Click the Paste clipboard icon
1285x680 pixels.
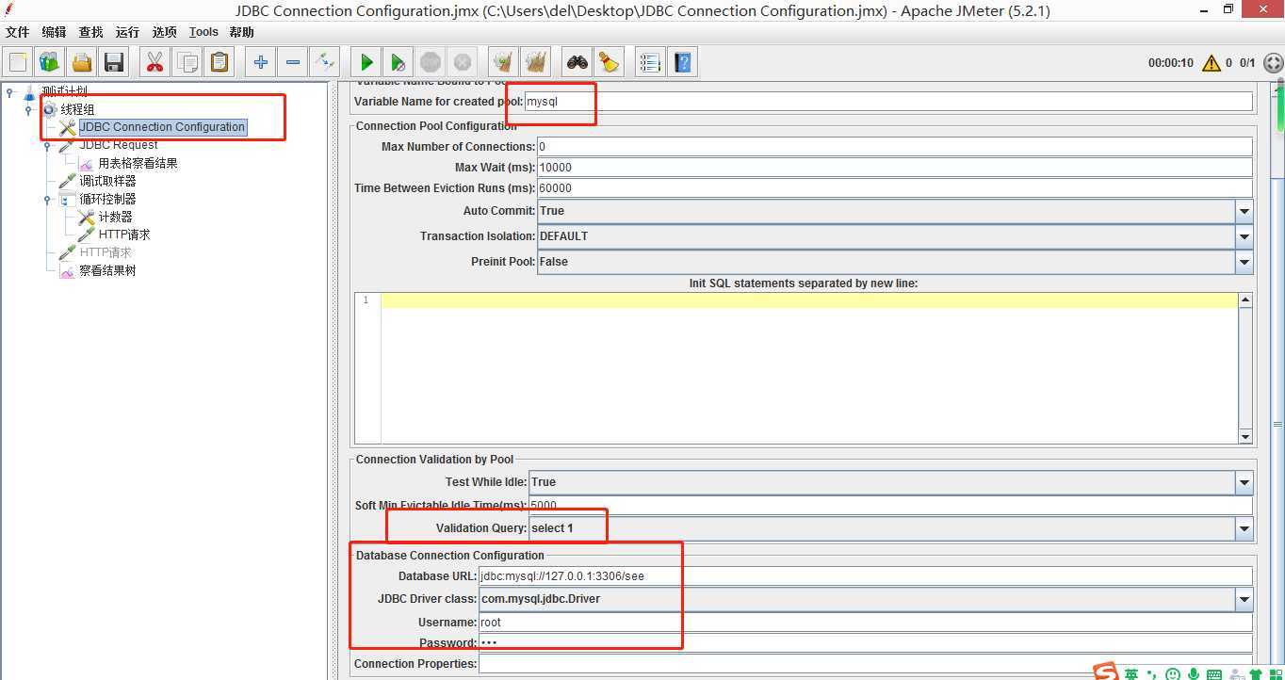(x=220, y=62)
